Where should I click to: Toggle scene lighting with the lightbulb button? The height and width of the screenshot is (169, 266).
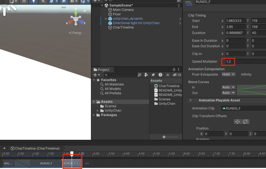tap(34, 1)
